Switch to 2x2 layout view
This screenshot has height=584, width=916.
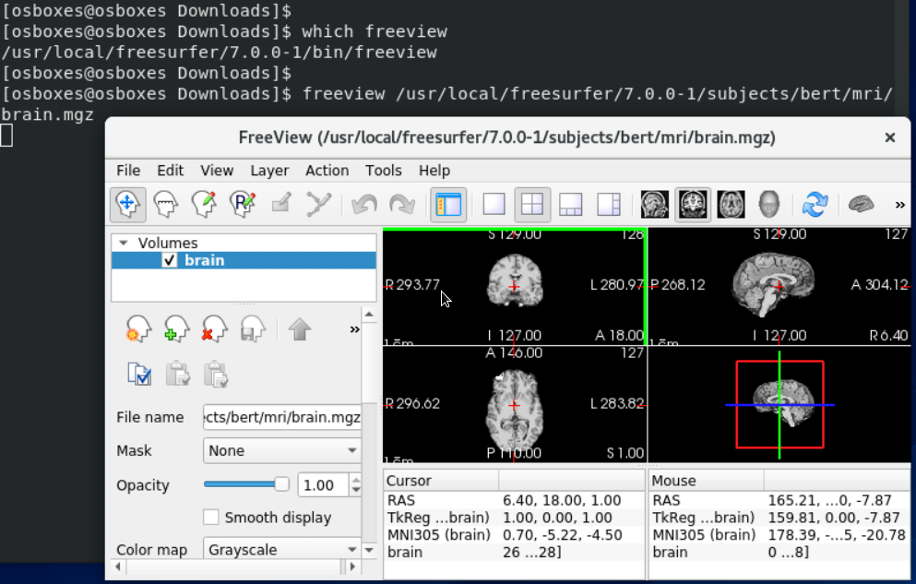[532, 204]
